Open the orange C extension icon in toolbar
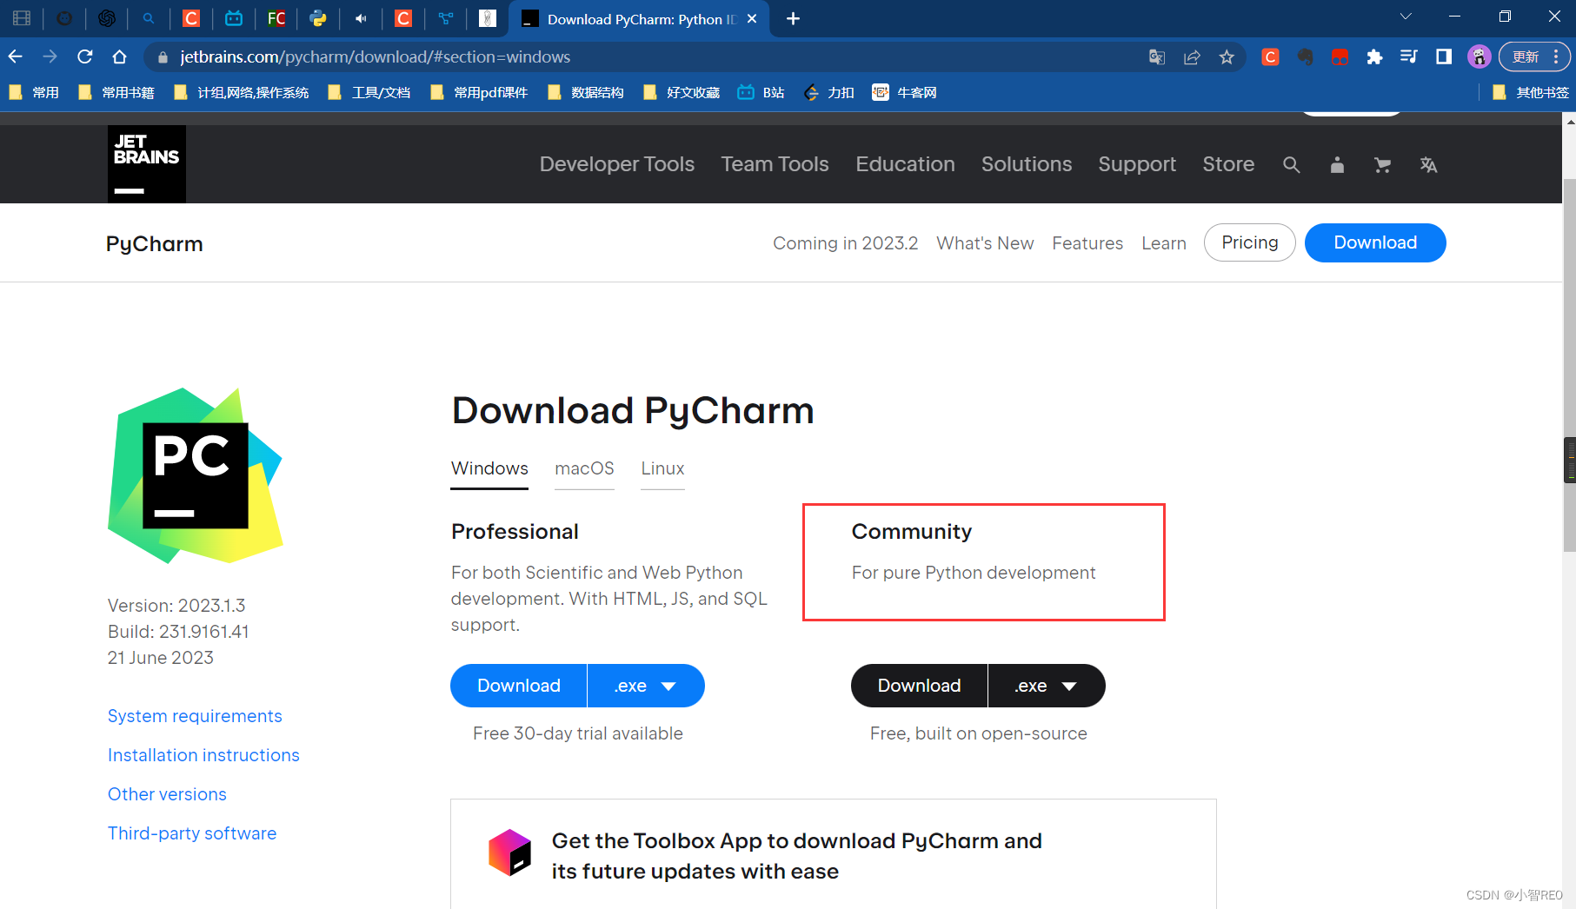1576x909 pixels. click(x=1270, y=56)
